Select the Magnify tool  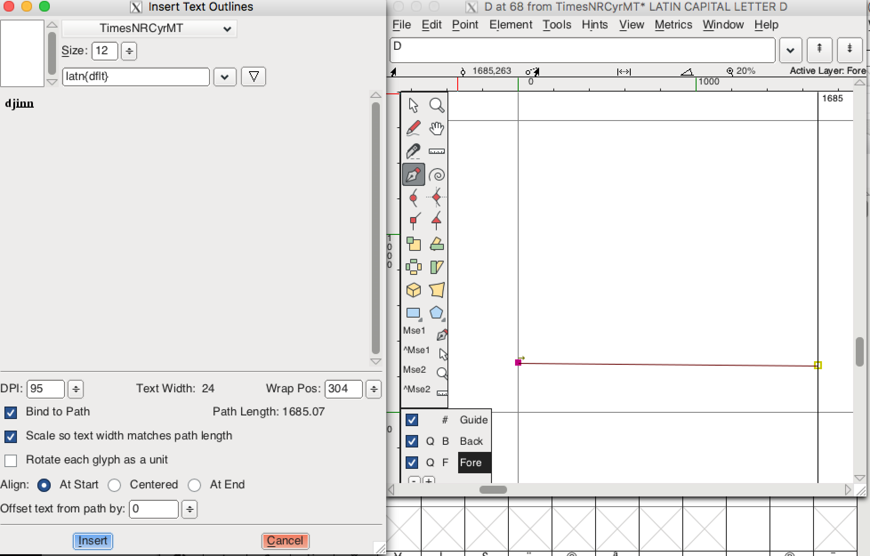pos(437,105)
